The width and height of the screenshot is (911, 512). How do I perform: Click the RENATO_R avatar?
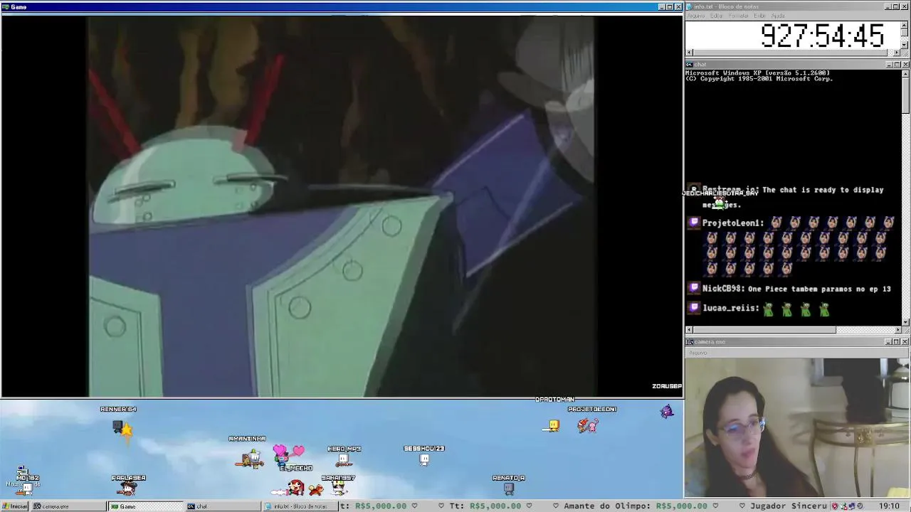pos(508,489)
